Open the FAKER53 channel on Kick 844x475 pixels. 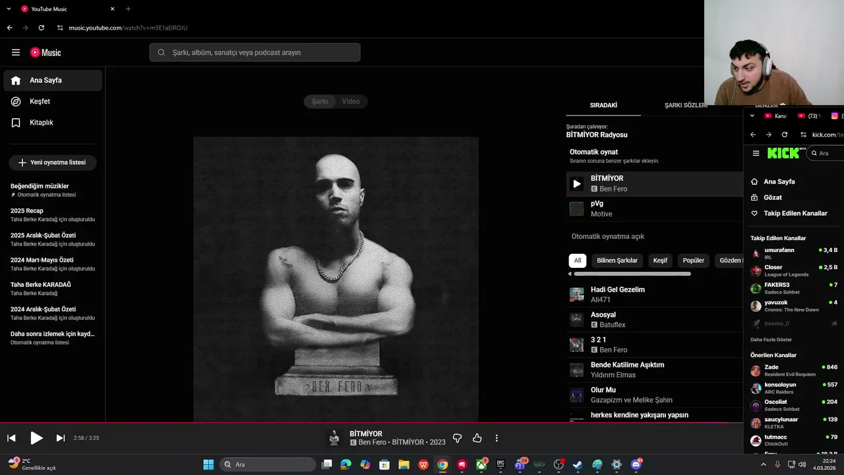(x=794, y=288)
